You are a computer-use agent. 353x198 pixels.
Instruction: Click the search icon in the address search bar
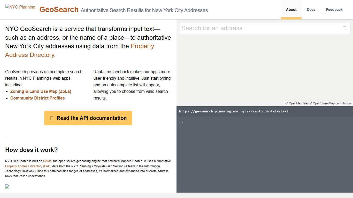pyautogui.click(x=345, y=28)
